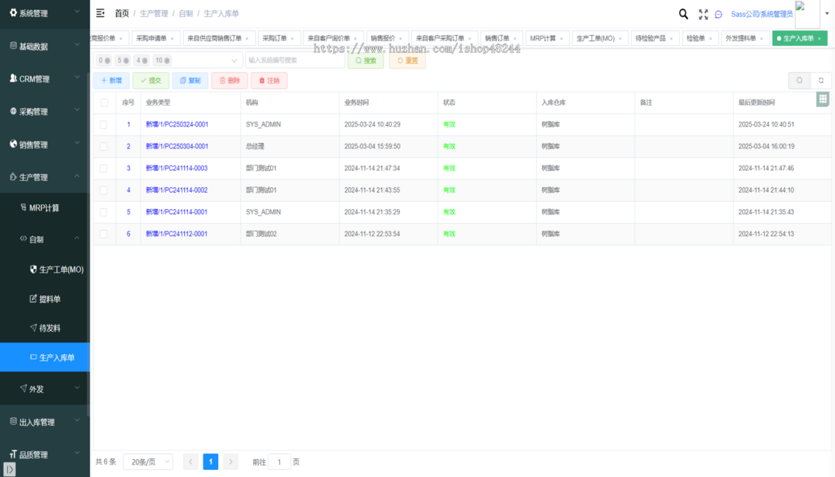Focus the 输入系统编号搜索 input field
The image size is (835, 477).
pos(295,60)
